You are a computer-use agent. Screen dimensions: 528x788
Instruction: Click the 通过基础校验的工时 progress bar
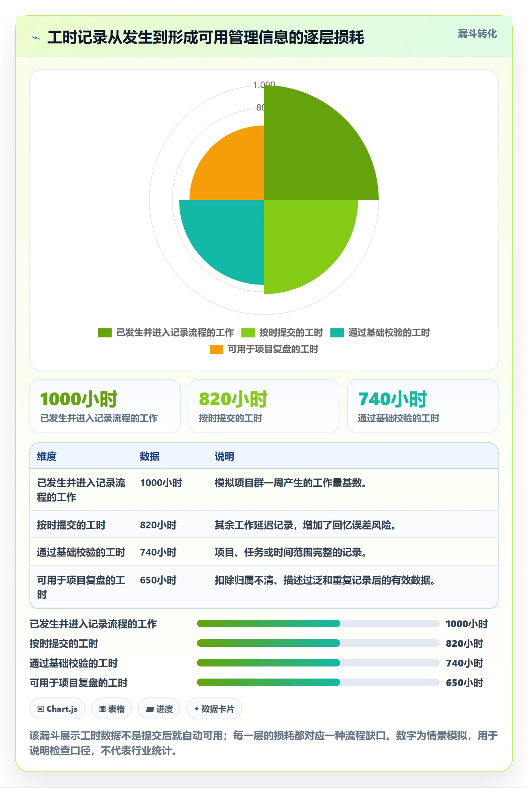318,663
